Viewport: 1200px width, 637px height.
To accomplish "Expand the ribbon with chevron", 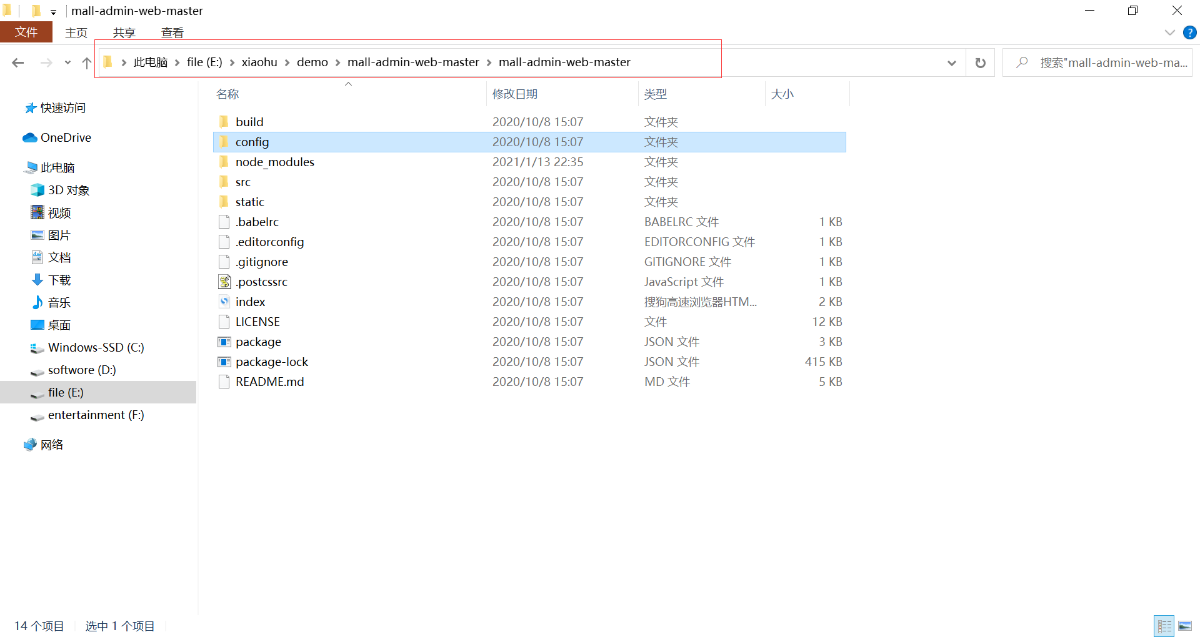I will tap(1170, 32).
